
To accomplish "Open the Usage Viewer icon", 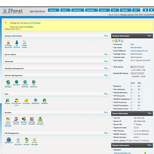I will [24, 44].
